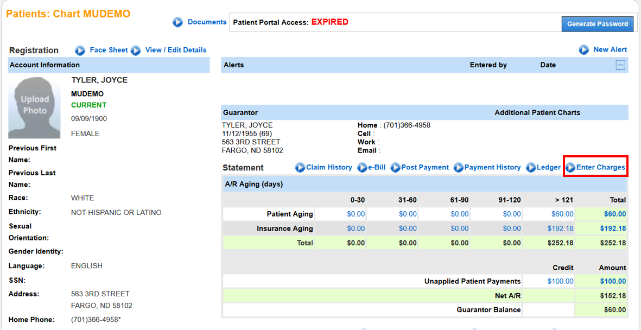Click the Payment History arrow icon
This screenshot has width=641, height=330.
(x=459, y=168)
